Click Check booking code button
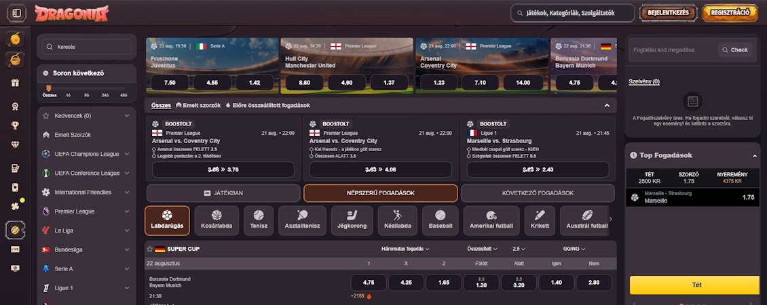Image resolution: width=767 pixels, height=305 pixels. coord(735,50)
